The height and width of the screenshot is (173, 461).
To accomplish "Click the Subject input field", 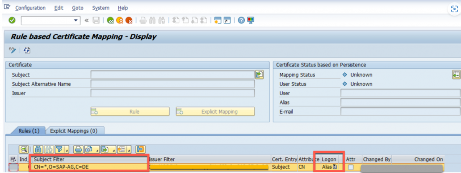I will [x=172, y=75].
